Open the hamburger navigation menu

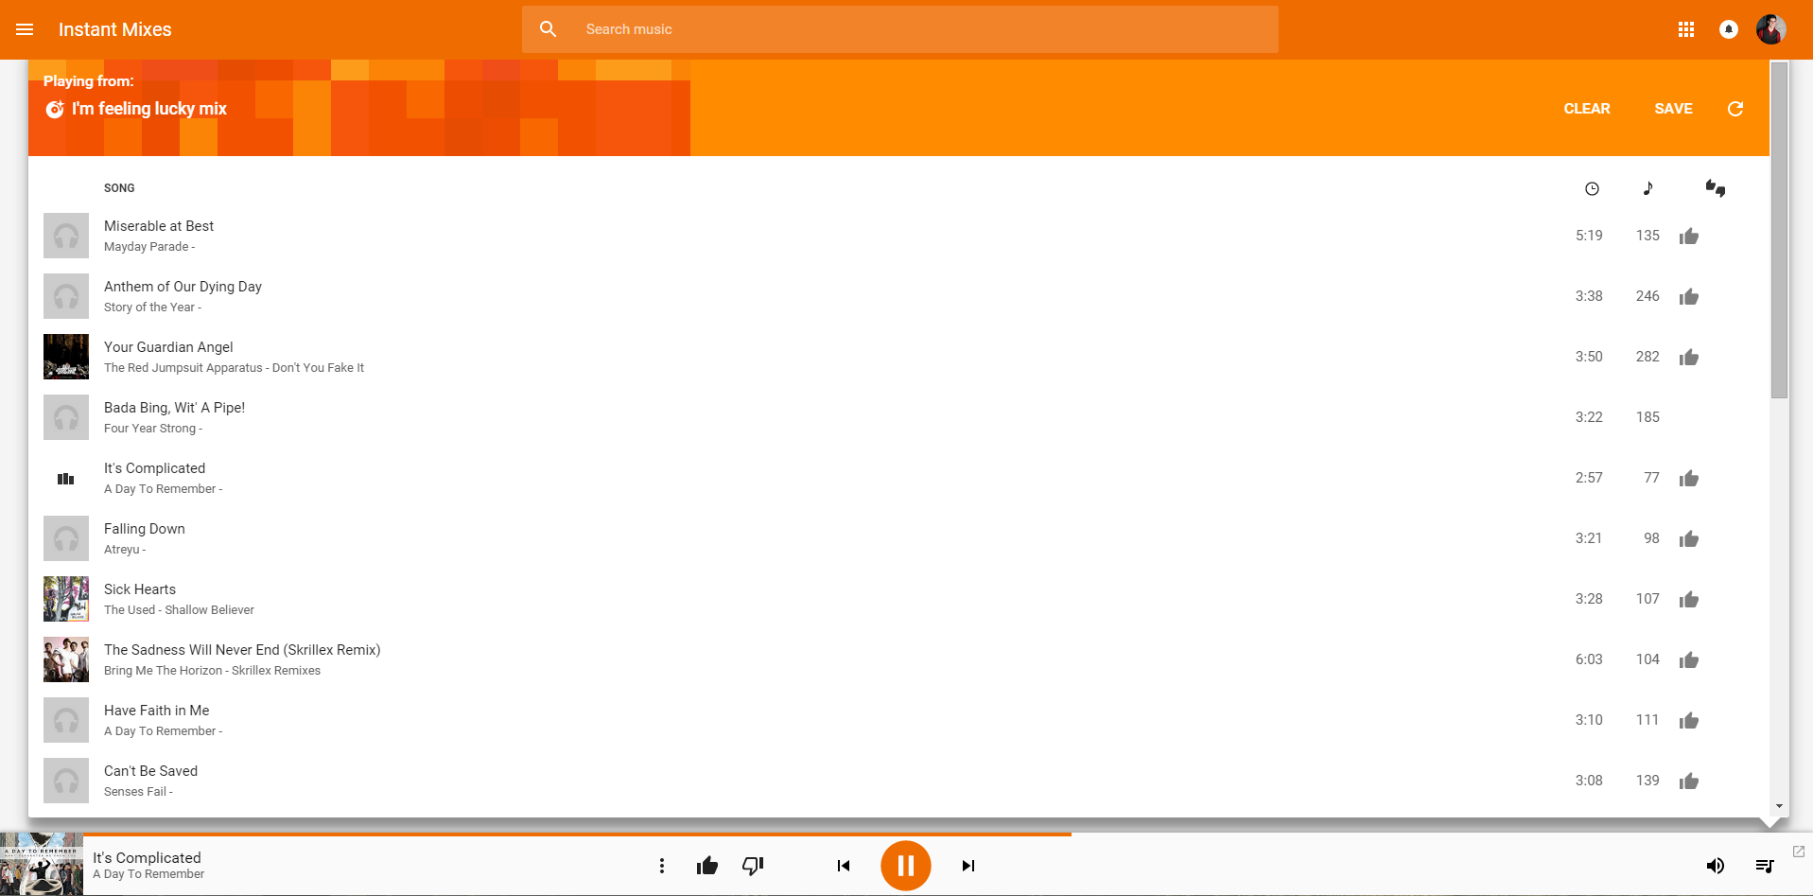(x=25, y=29)
